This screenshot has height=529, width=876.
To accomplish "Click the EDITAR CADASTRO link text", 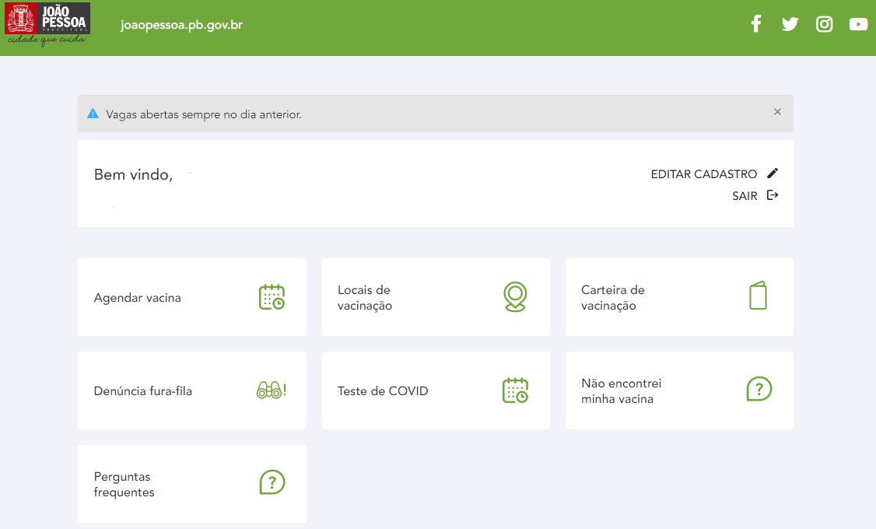I will click(x=703, y=174).
